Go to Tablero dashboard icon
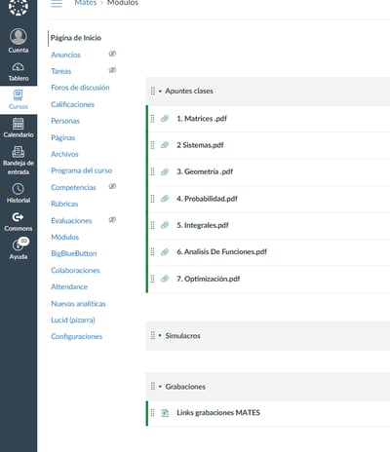Screen dimensions: 390x452 point(19,67)
